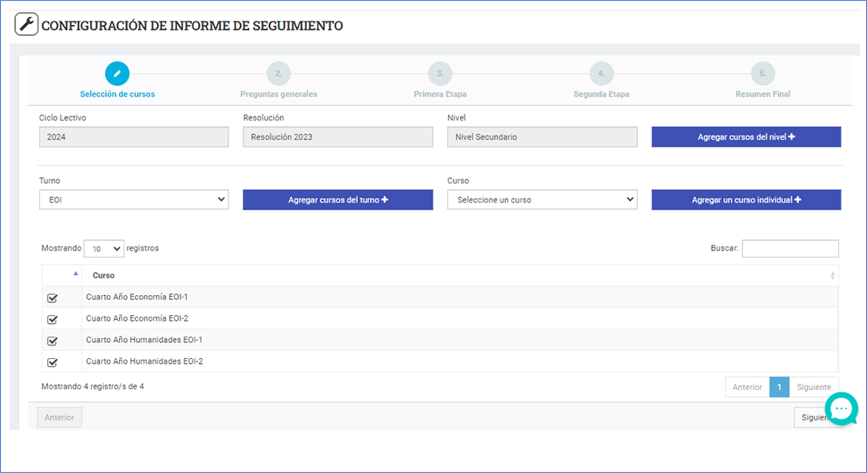Click step 4 circle Segunda Etapa
The height and width of the screenshot is (473, 867).
601,73
